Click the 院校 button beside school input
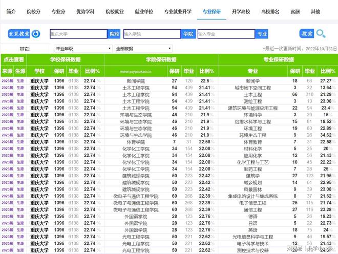Screen dimensions: 338x254 114,34
